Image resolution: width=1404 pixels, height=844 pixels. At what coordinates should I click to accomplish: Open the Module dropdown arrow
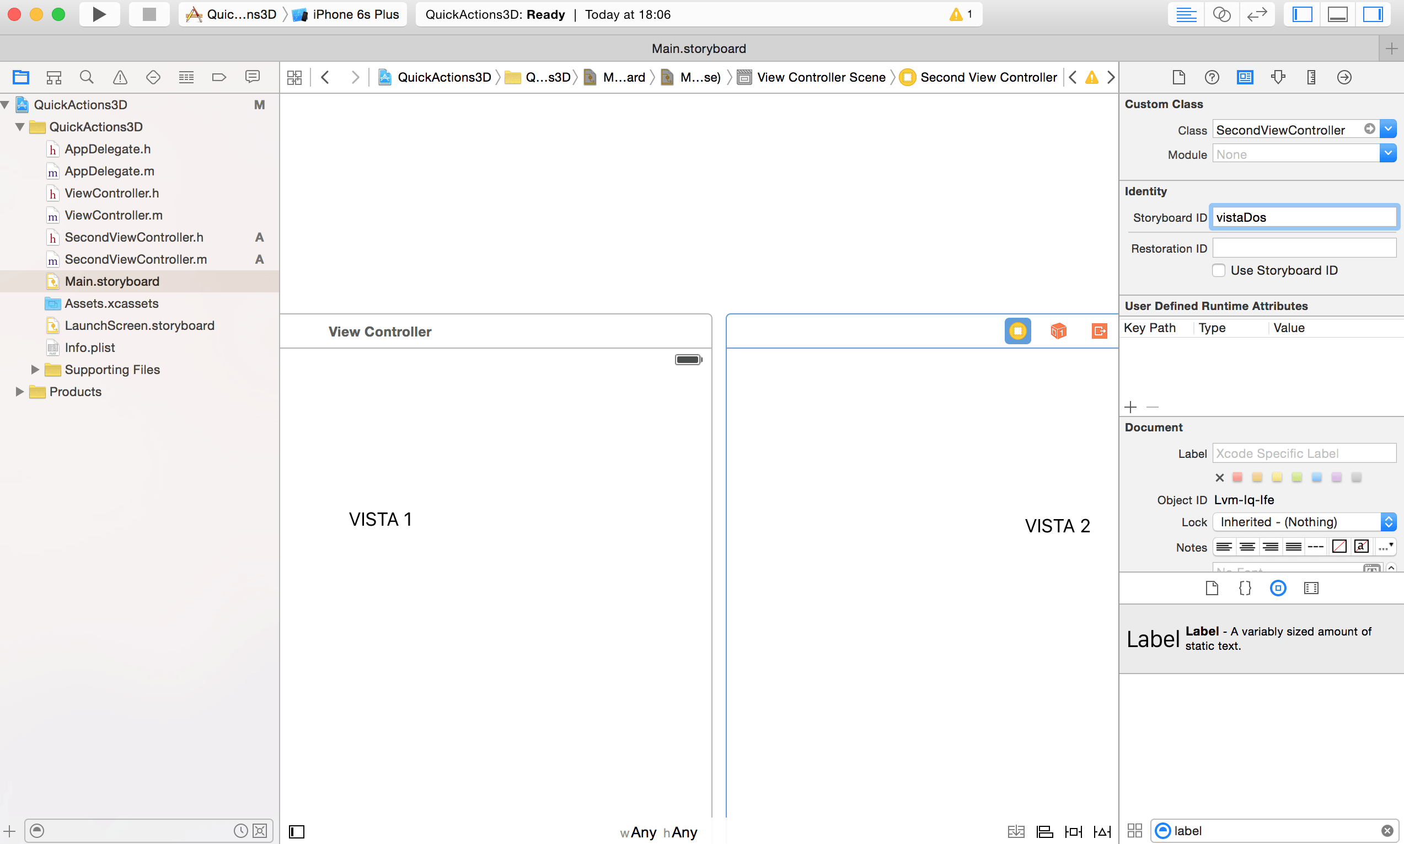pos(1388,153)
